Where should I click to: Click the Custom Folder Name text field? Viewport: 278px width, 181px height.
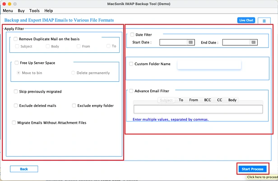coord(209,65)
